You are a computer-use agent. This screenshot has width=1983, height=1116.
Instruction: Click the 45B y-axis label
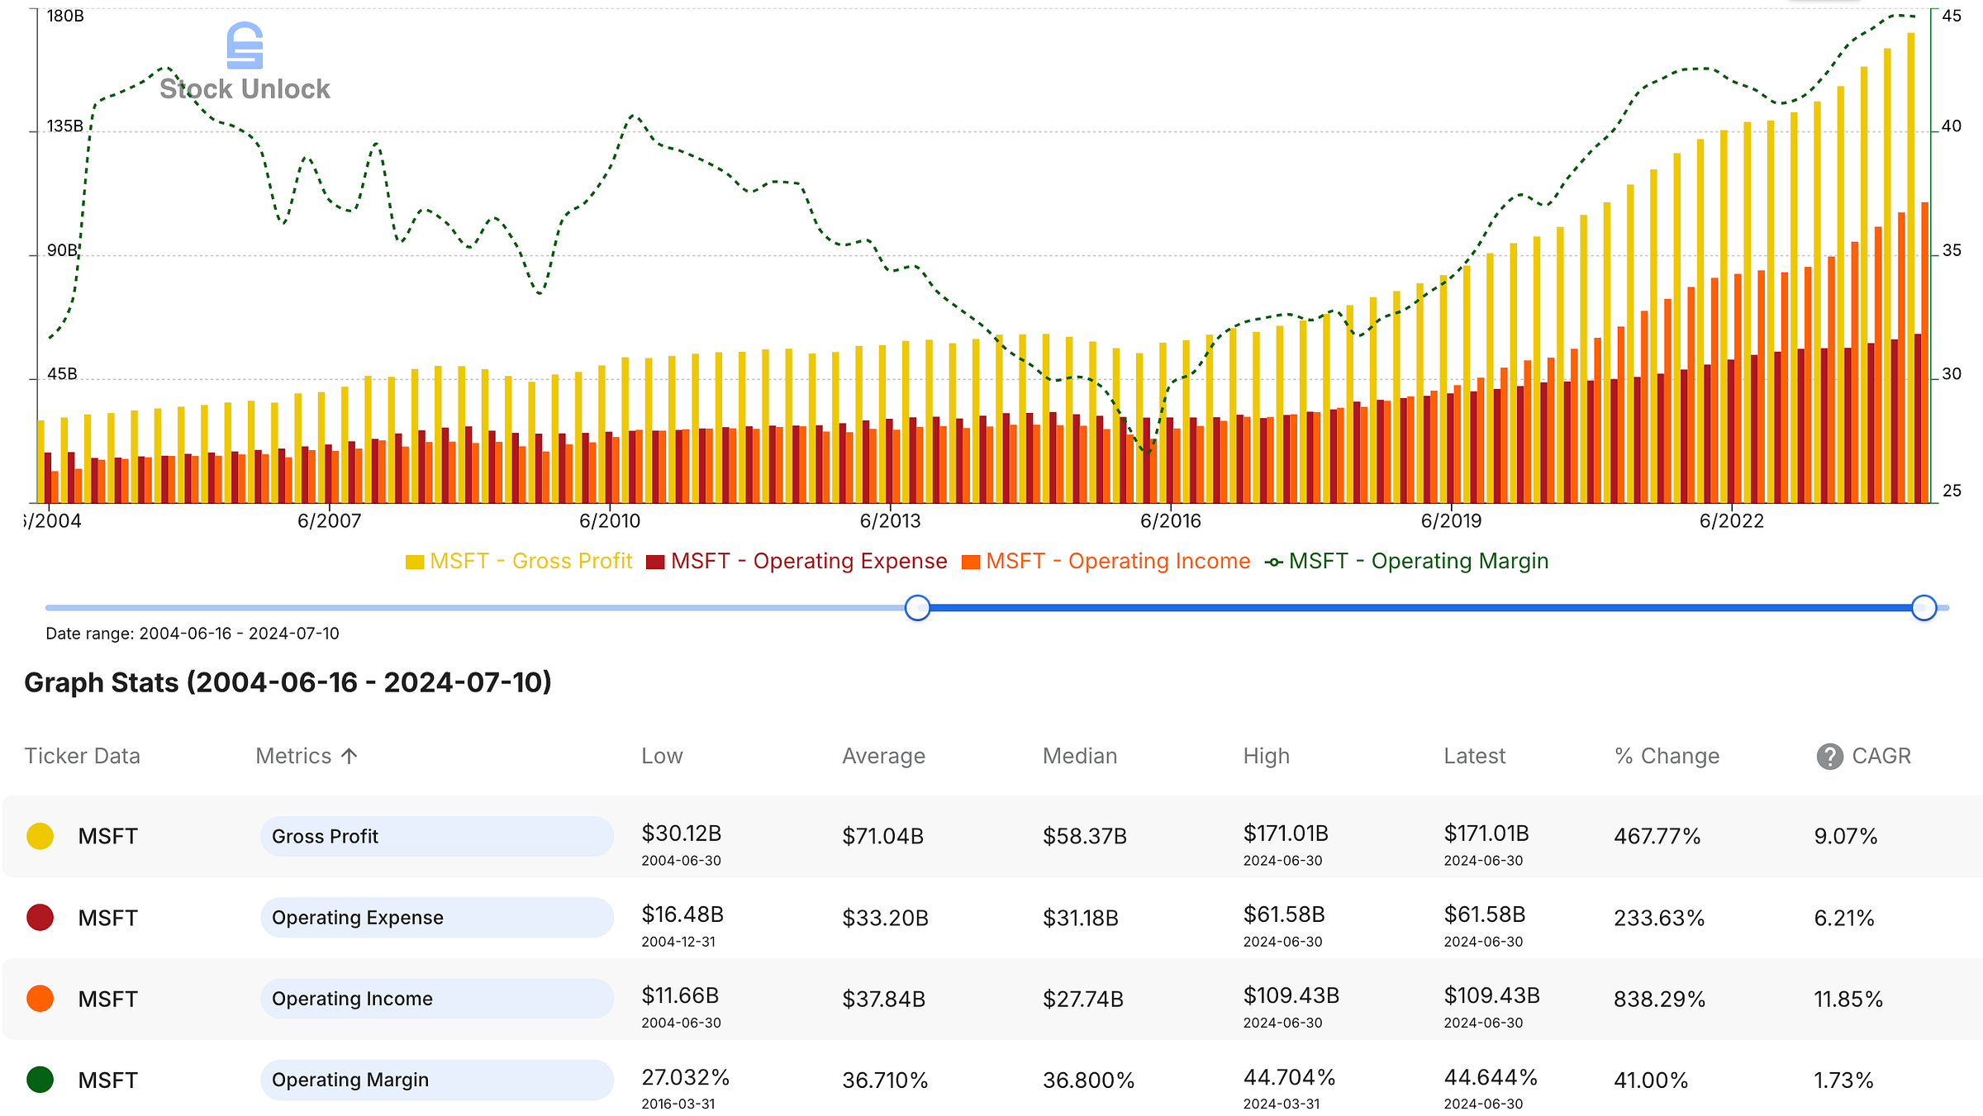click(62, 373)
